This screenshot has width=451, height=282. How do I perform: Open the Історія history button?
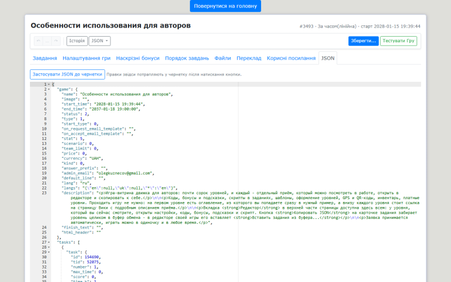(x=77, y=41)
